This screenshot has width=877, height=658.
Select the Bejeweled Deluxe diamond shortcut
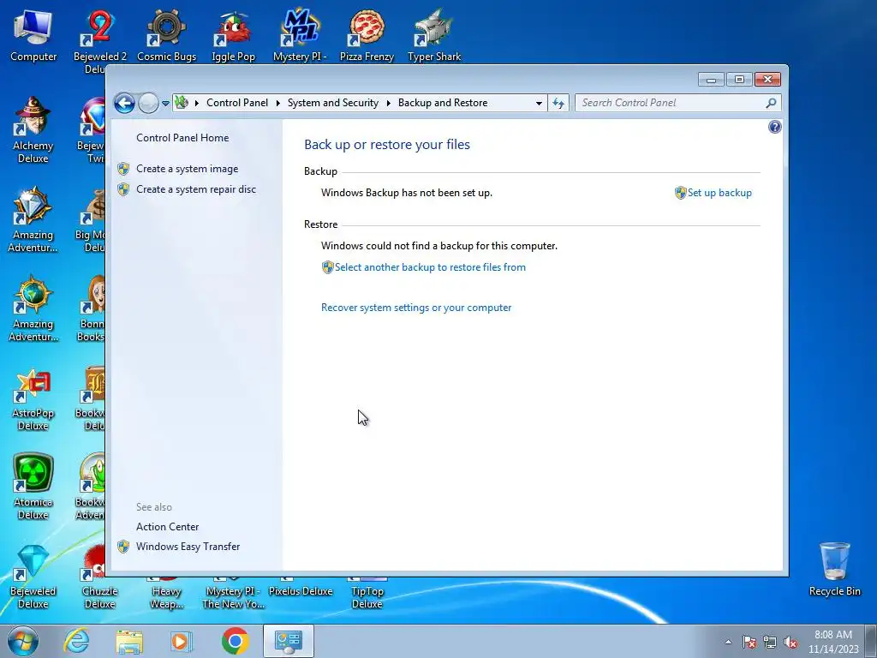tap(33, 577)
